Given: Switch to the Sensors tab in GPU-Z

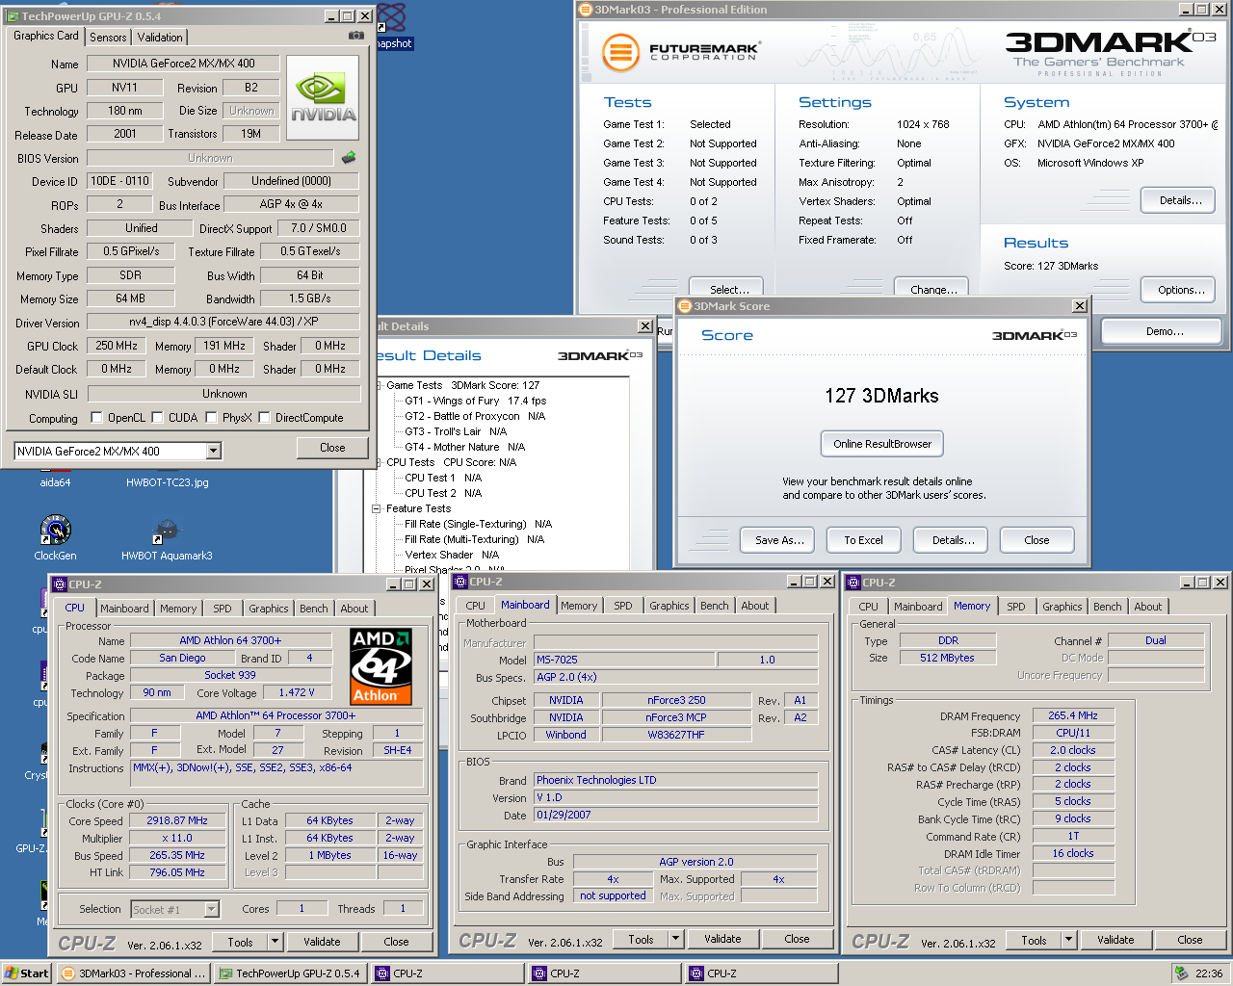Looking at the screenshot, I should coord(108,37).
